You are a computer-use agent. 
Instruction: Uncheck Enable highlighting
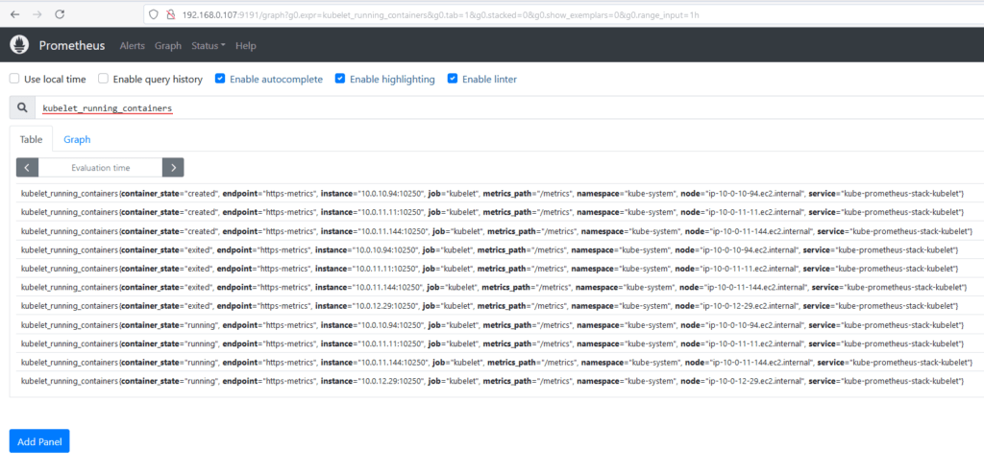point(339,79)
